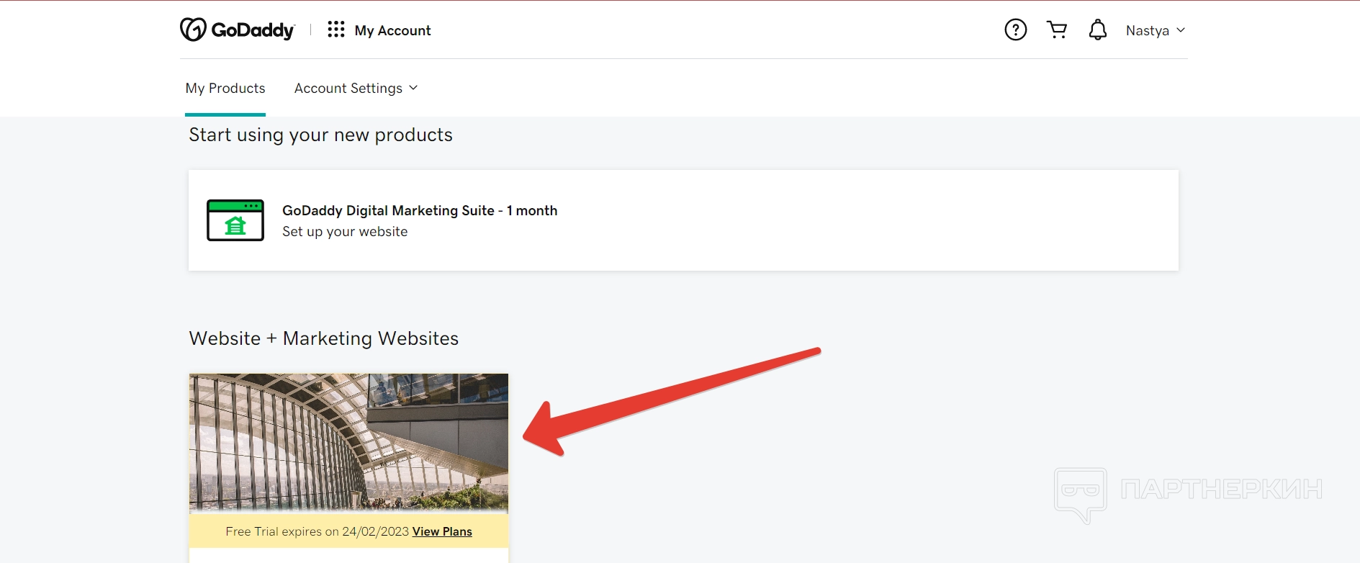The image size is (1360, 563).
Task: Show notifications with the bell icon
Action: tap(1097, 30)
